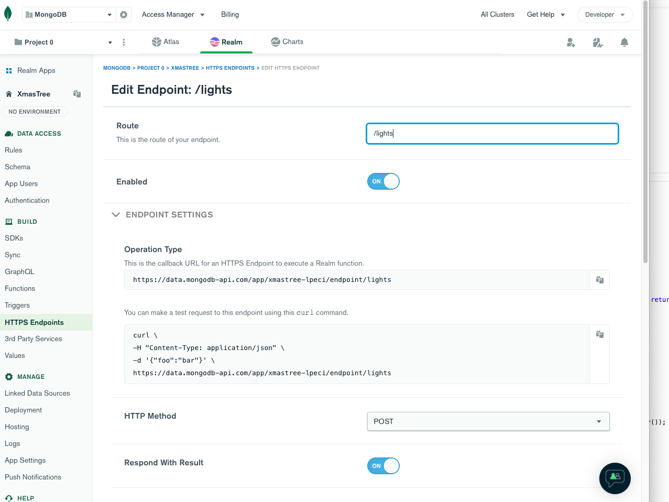669x502 pixels.
Task: Click the Realm Apps grid icon
Action: pos(9,71)
